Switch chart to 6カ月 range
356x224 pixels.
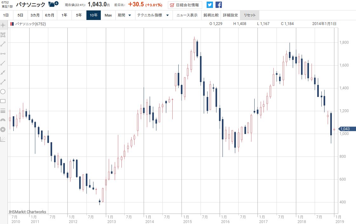pyautogui.click(x=50, y=15)
